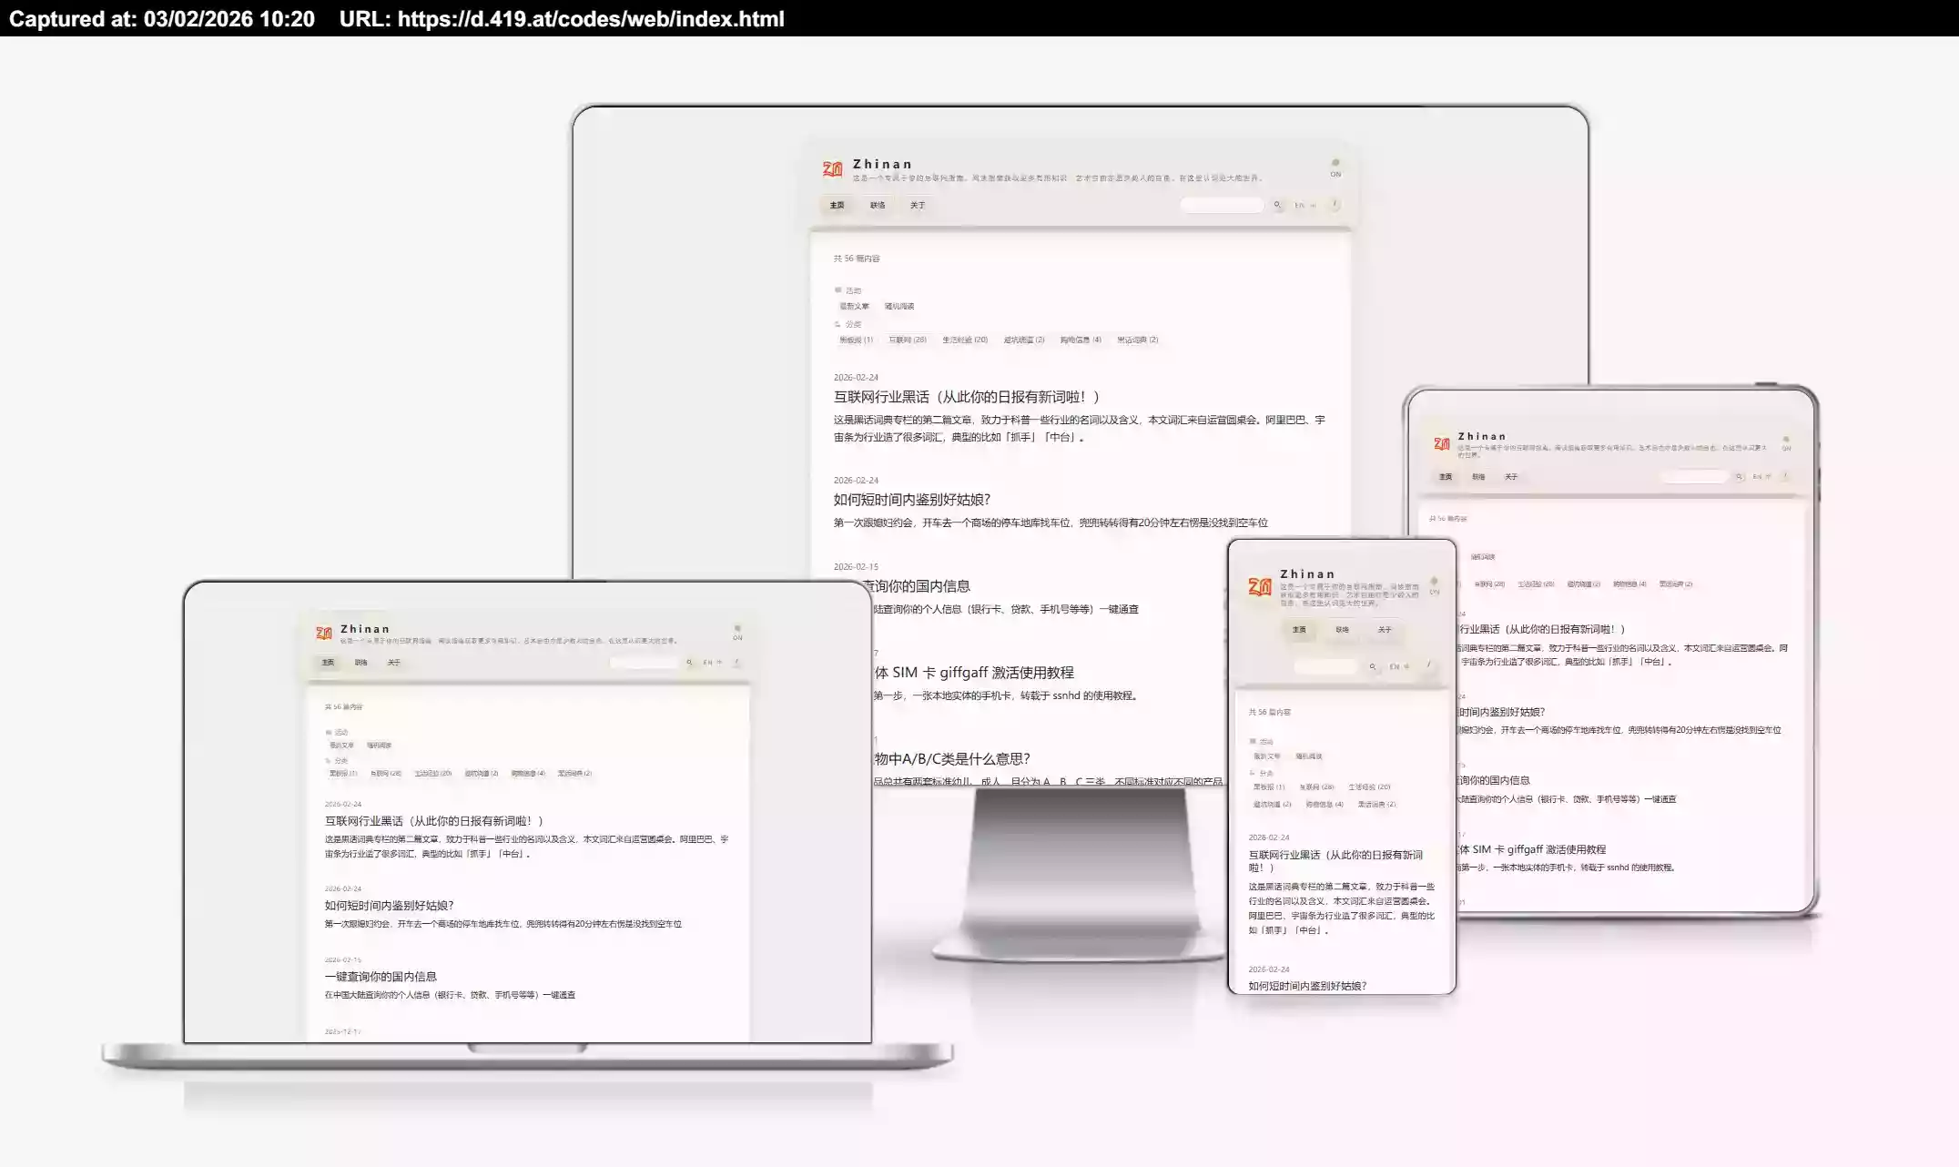Switch language with EN on the monitor
This screenshot has height=1167, width=1959.
1299,205
